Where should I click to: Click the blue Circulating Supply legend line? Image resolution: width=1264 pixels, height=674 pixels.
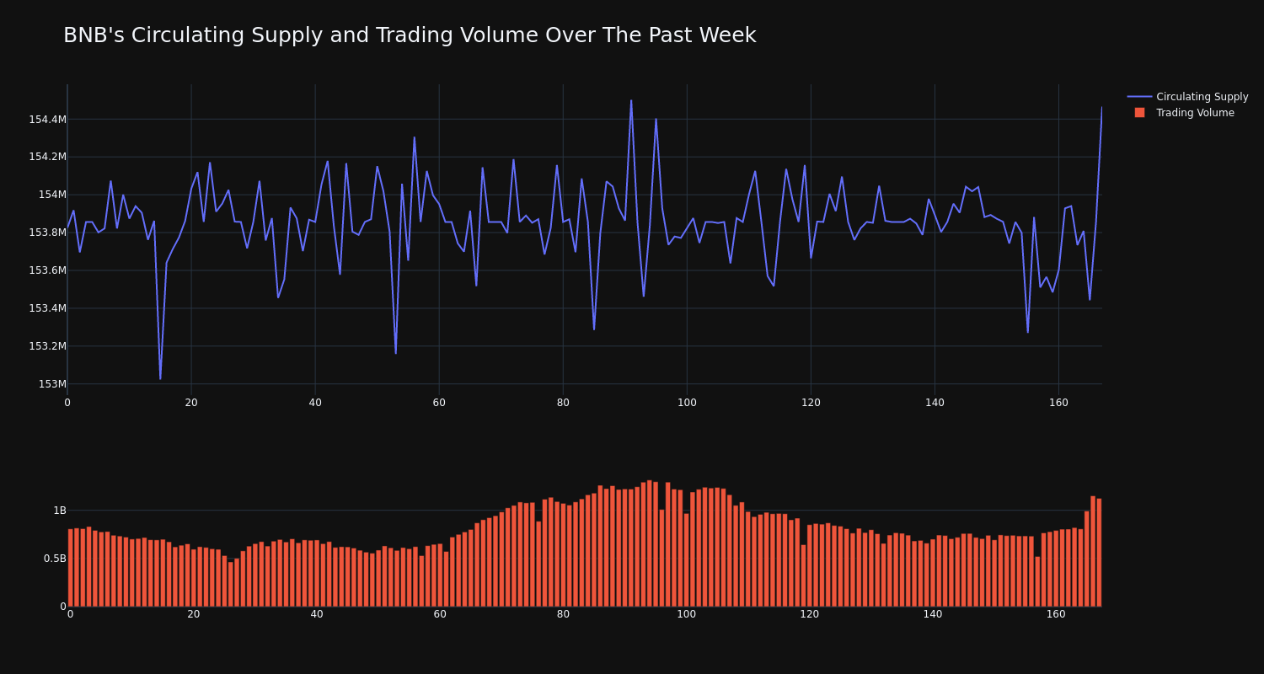click(1139, 97)
